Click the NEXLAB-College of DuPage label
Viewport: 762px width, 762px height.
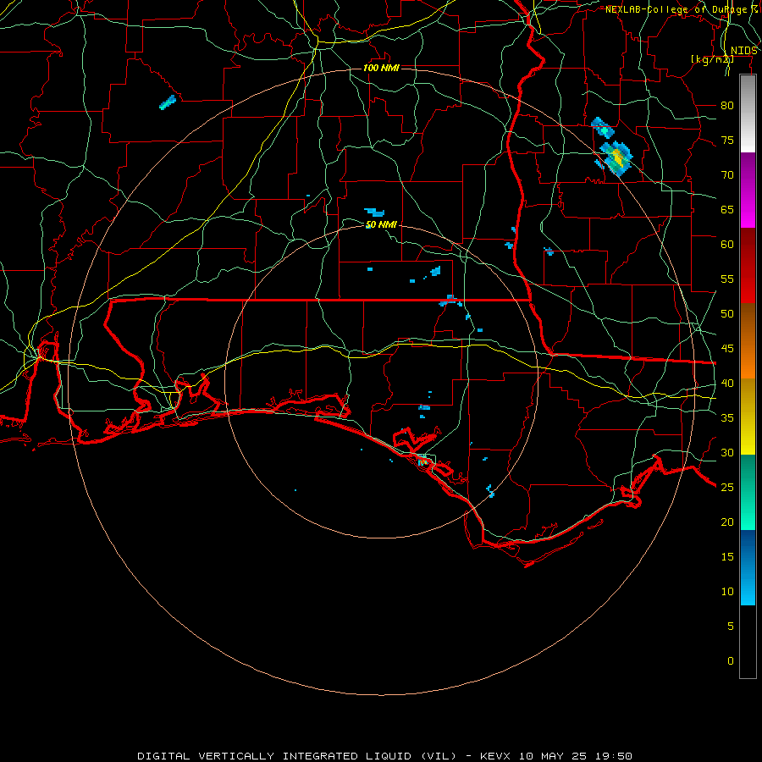tap(682, 9)
